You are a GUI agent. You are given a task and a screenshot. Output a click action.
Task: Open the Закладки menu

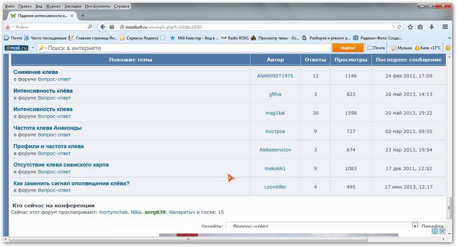click(73, 6)
